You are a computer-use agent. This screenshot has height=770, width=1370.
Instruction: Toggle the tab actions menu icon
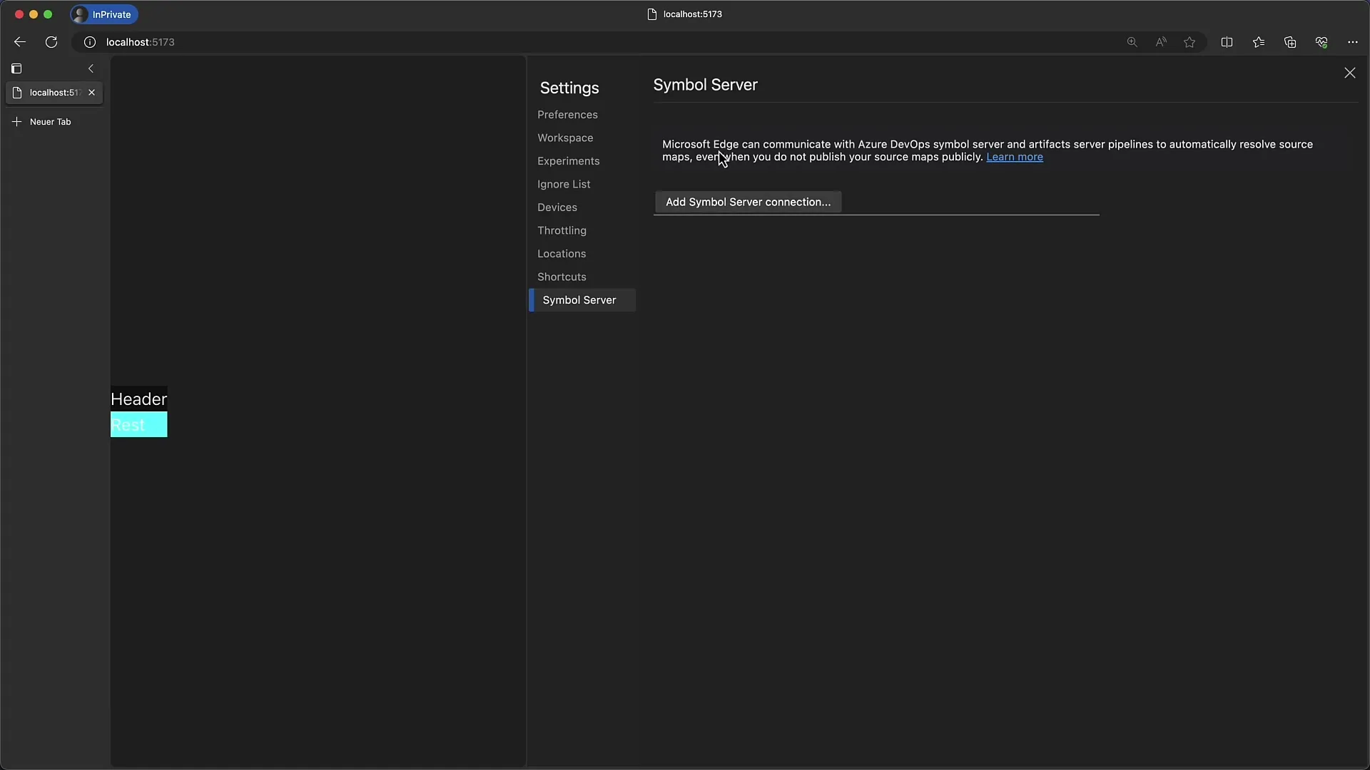click(x=16, y=68)
